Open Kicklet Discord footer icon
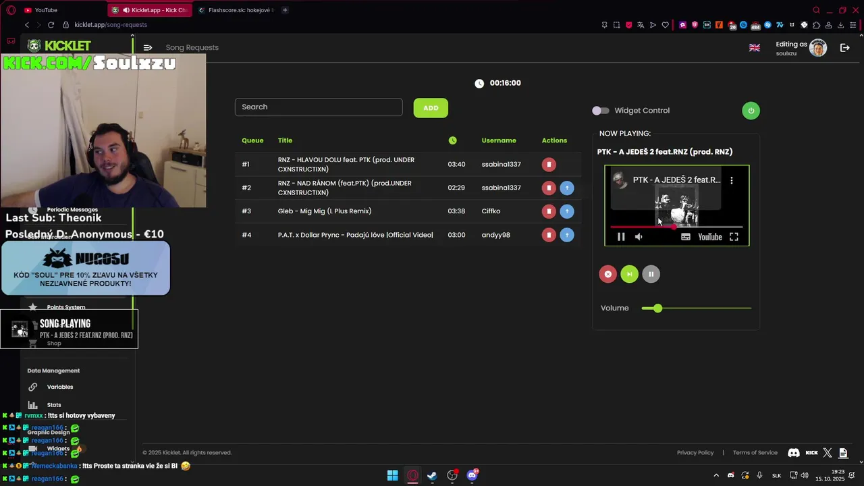The width and height of the screenshot is (864, 486). point(794,453)
